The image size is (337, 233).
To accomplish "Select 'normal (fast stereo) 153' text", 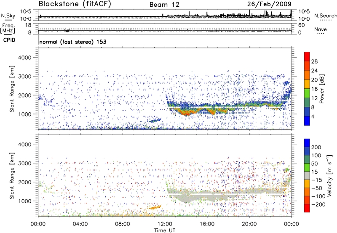I will coord(73,42).
